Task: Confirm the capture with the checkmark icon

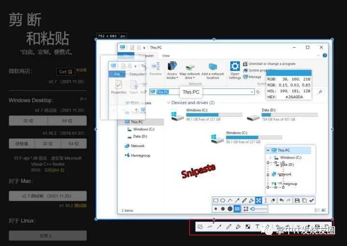Action: pos(312,201)
